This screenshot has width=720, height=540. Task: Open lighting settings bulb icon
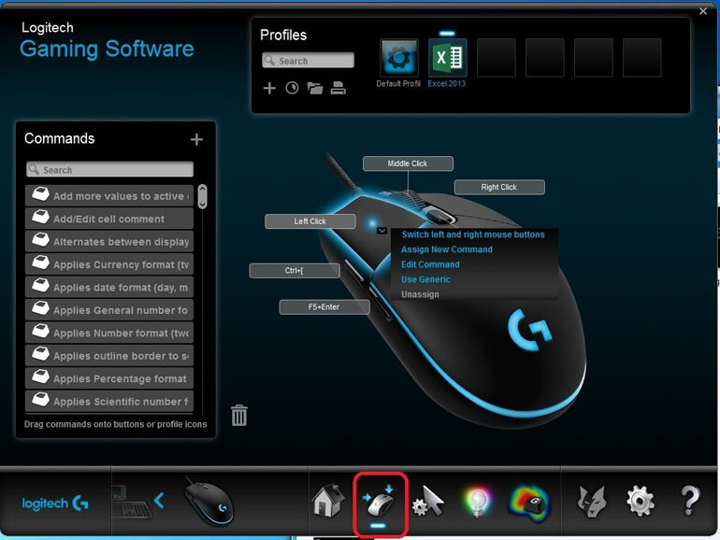tap(478, 503)
